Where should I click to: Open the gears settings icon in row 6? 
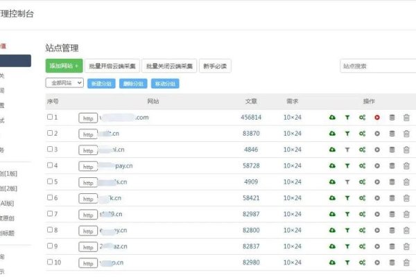click(x=362, y=198)
